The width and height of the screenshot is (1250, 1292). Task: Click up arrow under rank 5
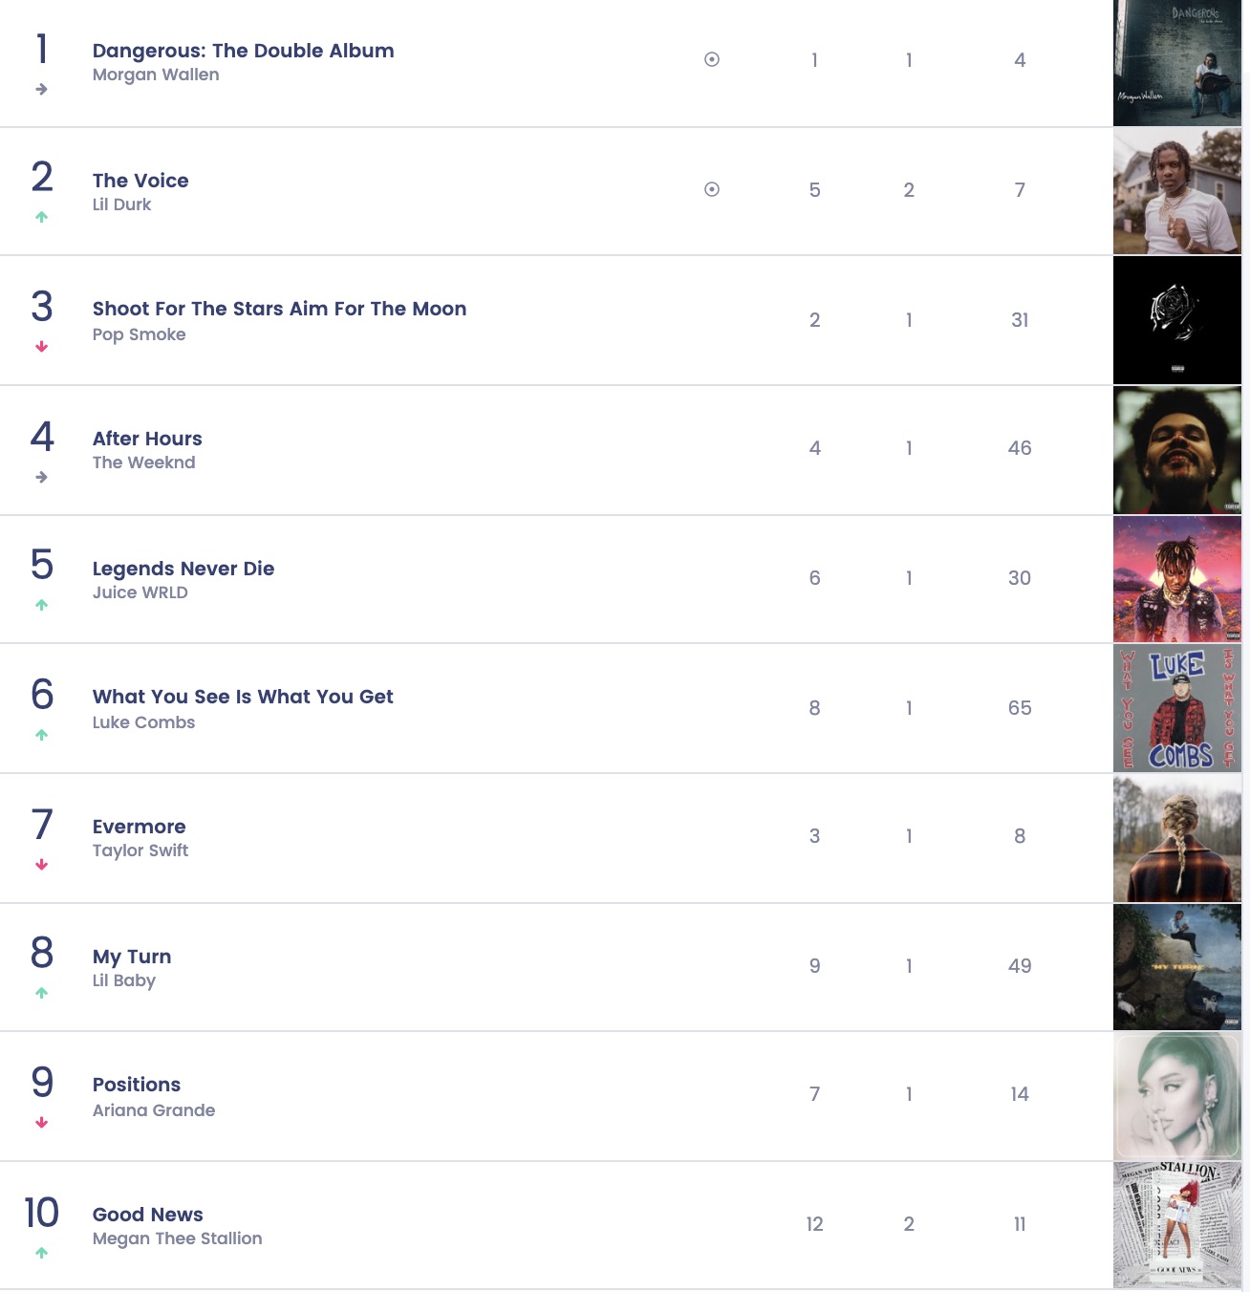pos(41,605)
